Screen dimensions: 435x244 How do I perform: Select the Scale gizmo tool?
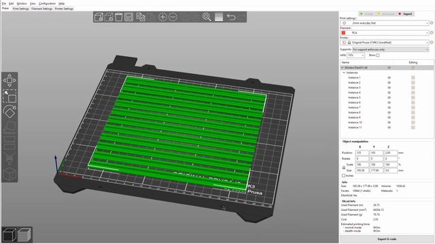pos(10,96)
